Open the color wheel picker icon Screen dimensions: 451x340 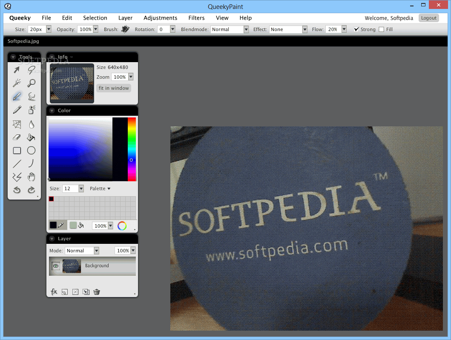click(x=122, y=226)
